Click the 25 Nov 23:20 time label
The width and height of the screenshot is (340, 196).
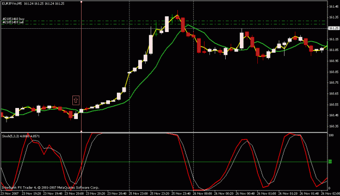coord(159,193)
